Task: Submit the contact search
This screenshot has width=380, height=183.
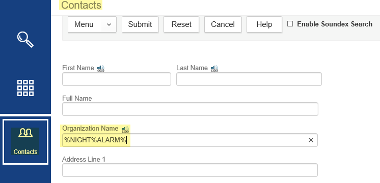Action: click(x=140, y=24)
